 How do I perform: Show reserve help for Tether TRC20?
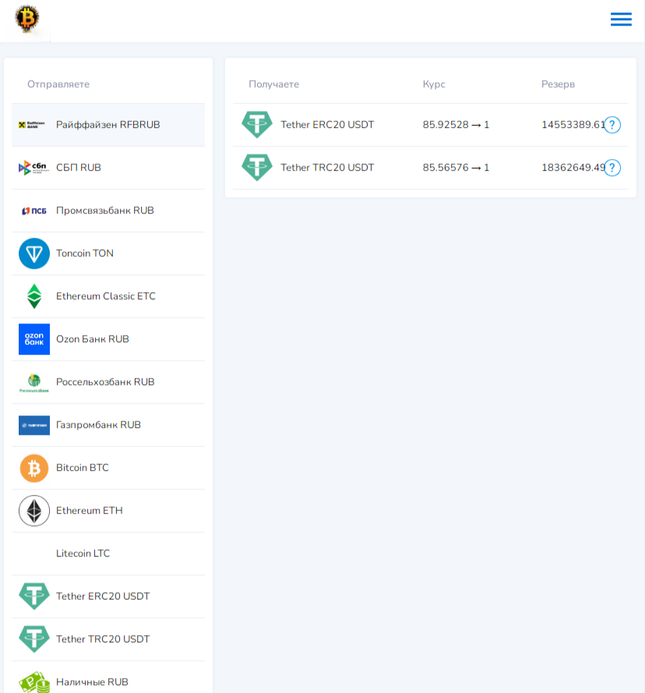(612, 168)
